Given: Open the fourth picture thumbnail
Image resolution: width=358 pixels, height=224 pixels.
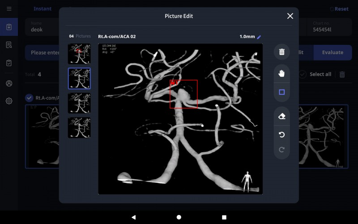Looking at the screenshot, I should [79, 128].
